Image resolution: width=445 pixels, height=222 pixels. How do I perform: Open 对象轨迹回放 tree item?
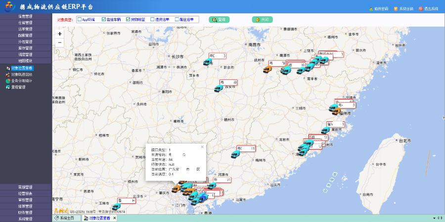pyautogui.click(x=22, y=74)
